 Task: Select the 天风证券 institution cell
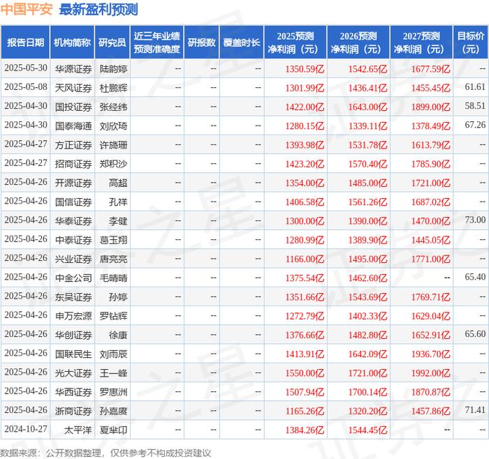tap(73, 88)
